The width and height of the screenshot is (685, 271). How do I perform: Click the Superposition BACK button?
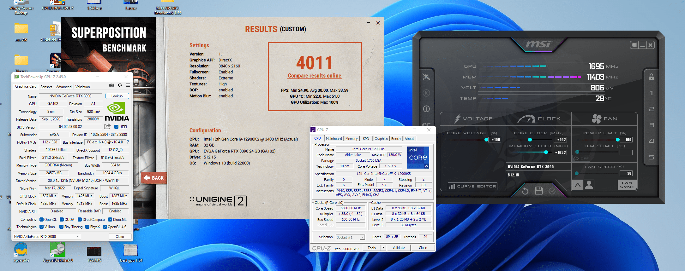tap(154, 178)
